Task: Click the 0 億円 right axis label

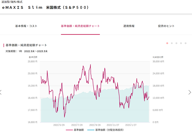Action: (156, 122)
